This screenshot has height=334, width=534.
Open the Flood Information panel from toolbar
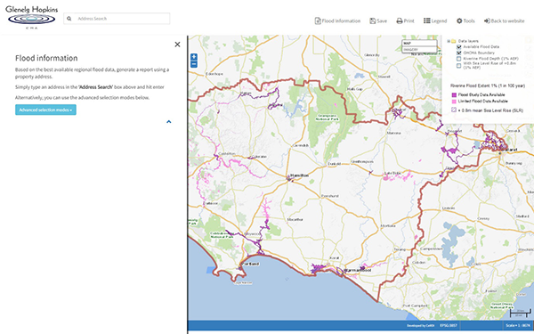click(337, 20)
